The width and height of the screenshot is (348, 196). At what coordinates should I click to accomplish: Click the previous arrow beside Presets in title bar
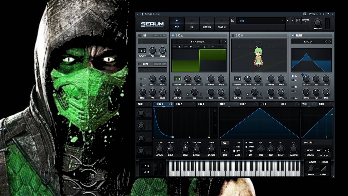320,14
